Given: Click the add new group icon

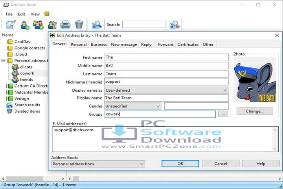Looking at the screenshot, I should [x=38, y=25].
